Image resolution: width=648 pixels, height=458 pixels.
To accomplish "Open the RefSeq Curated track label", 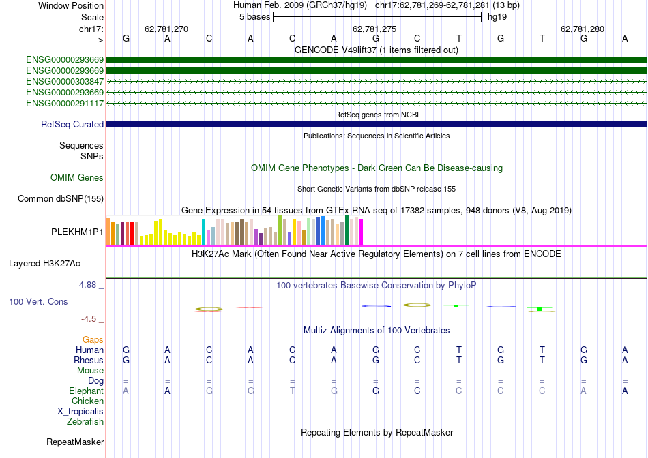I will pyautogui.click(x=72, y=124).
